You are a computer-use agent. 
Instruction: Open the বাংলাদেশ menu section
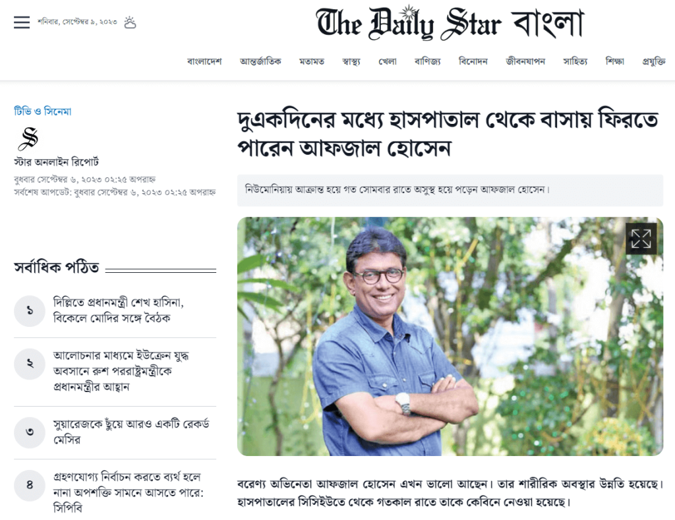point(204,61)
